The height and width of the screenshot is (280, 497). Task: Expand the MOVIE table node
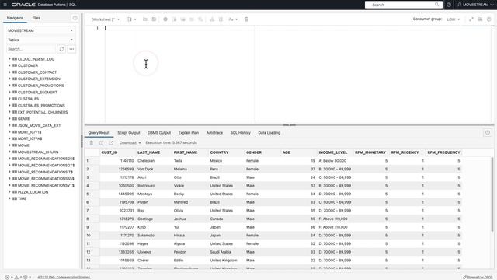pyautogui.click(x=9, y=145)
